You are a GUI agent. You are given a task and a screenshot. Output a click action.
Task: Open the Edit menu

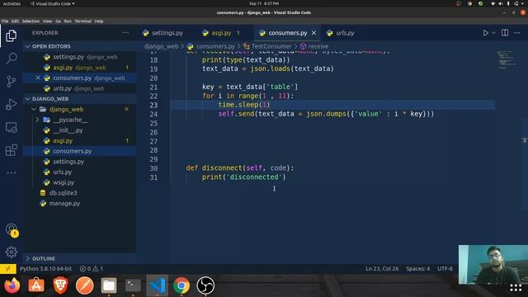click(15, 21)
